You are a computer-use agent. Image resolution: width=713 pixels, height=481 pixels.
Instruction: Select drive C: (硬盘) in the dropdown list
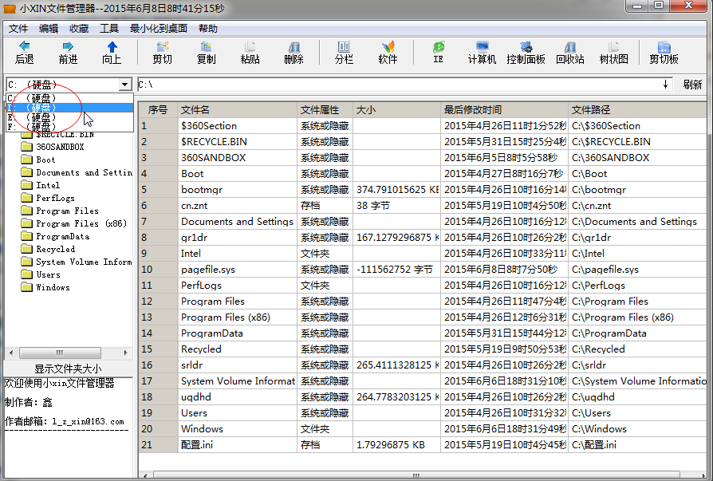coord(69,98)
